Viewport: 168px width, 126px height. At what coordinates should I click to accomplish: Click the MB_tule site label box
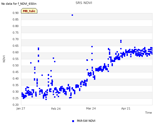tap(29, 11)
